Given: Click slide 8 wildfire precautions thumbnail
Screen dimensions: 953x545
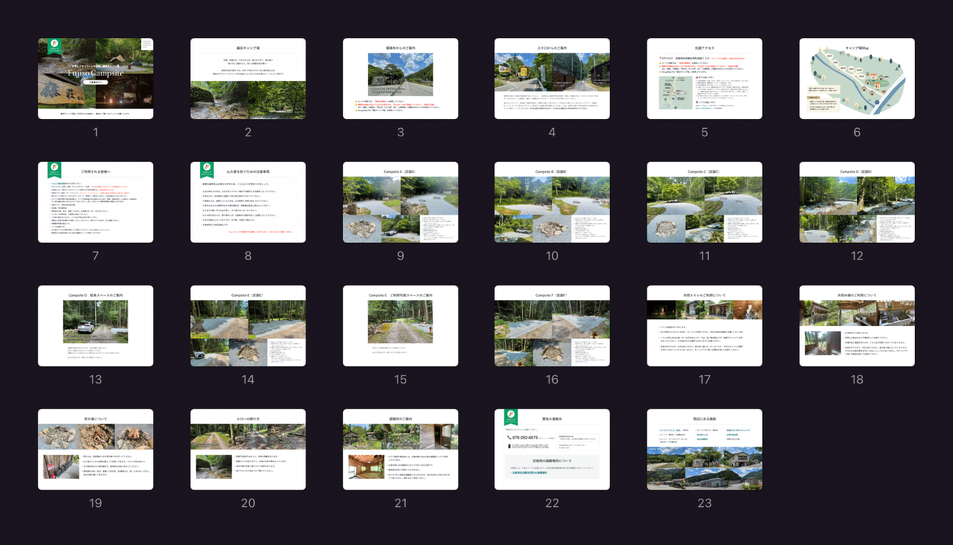Looking at the screenshot, I should tap(248, 202).
